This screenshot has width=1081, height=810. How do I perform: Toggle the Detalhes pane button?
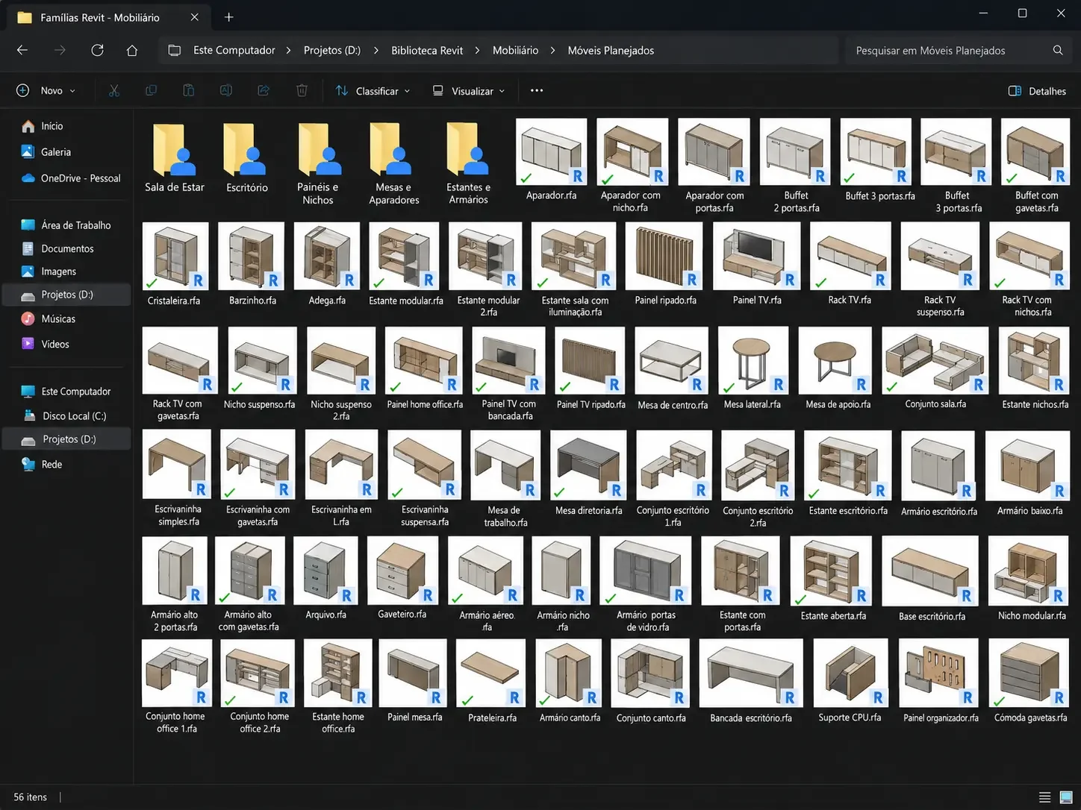pyautogui.click(x=1037, y=91)
